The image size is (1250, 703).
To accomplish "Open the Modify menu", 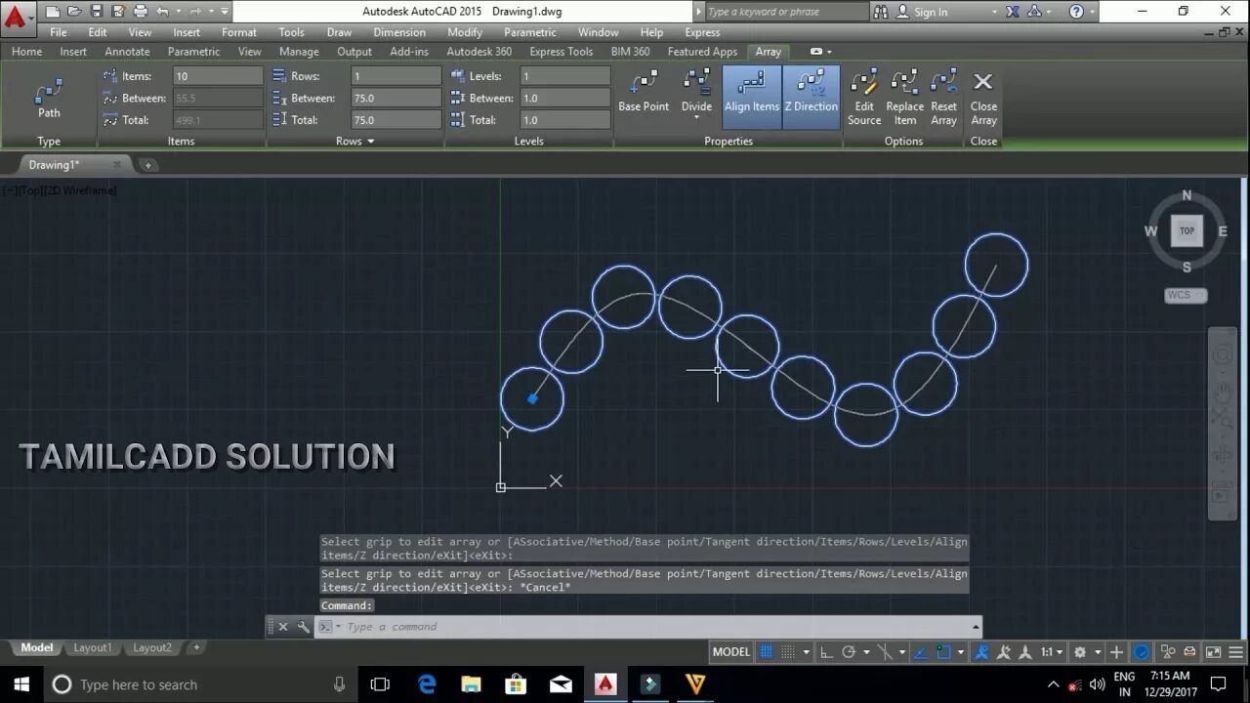I will point(465,32).
